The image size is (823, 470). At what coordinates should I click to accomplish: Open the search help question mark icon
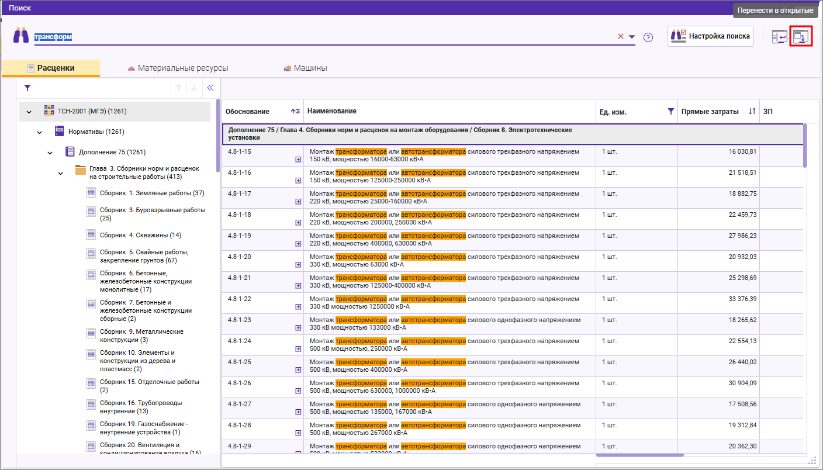pyautogui.click(x=648, y=37)
